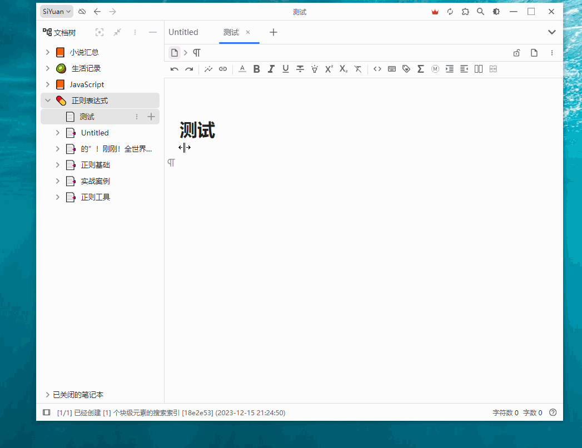Open the SiYuan workspace dropdown menu
This screenshot has width=582, height=448.
click(x=56, y=11)
